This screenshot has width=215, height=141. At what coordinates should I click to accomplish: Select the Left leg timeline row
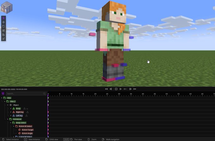[19, 116]
